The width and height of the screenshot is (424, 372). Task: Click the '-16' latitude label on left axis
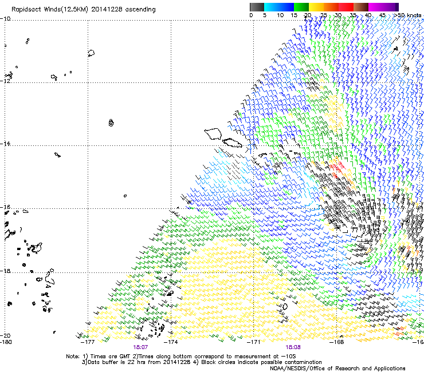5,207
